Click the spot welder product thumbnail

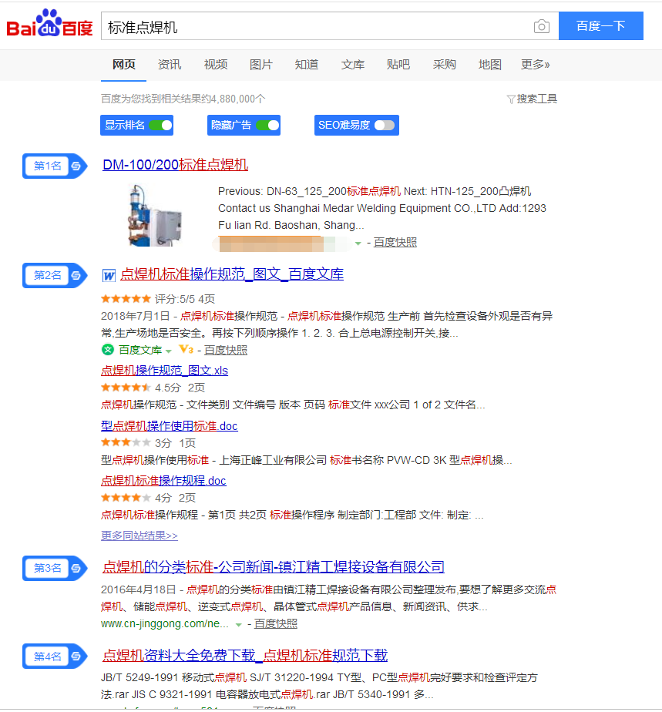(x=154, y=215)
